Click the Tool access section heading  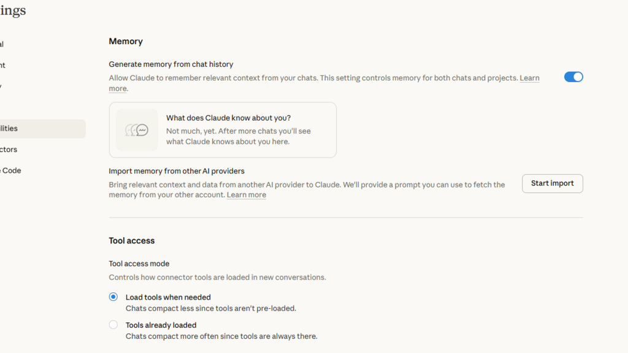pyautogui.click(x=132, y=241)
